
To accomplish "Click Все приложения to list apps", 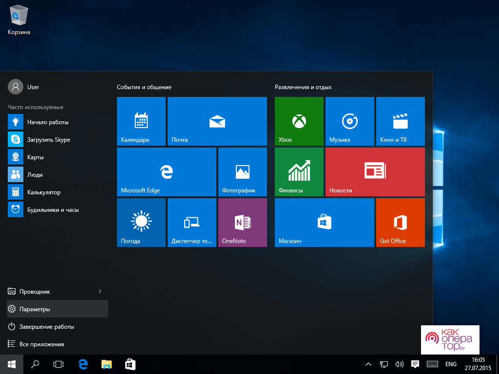I will (41, 344).
